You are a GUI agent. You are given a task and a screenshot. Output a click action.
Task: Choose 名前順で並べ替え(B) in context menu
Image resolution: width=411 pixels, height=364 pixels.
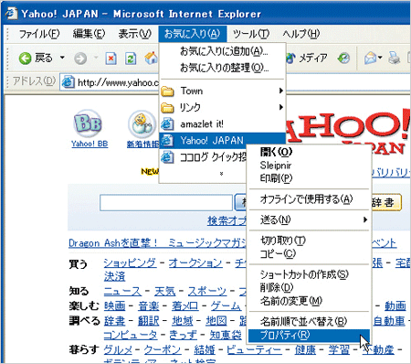(x=309, y=322)
